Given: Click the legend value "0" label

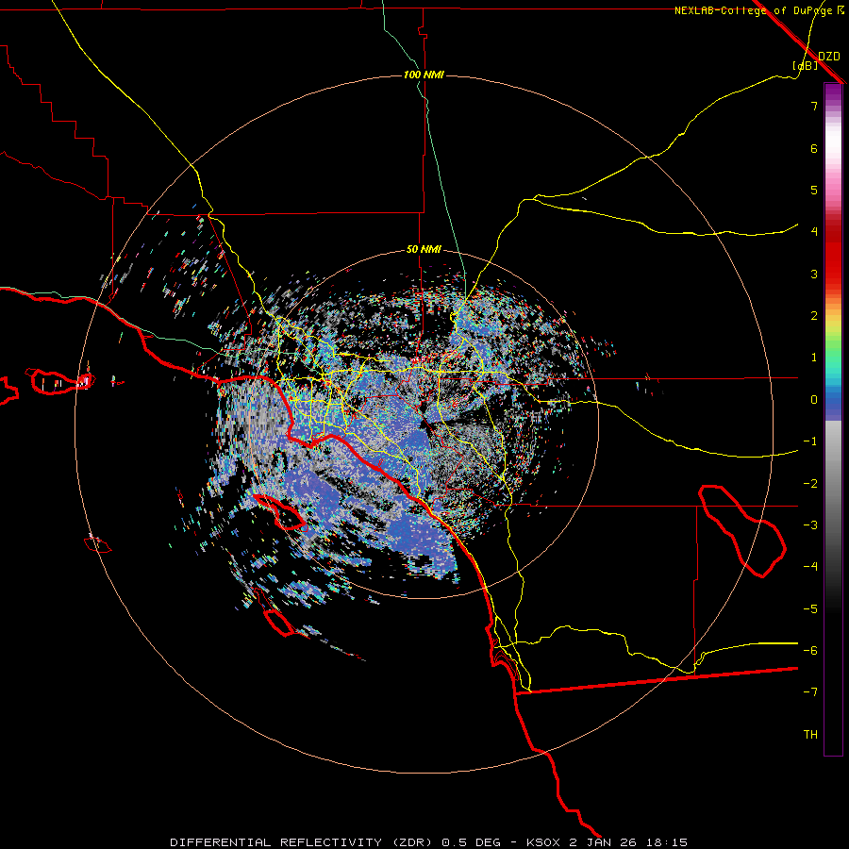Looking at the screenshot, I should click(x=814, y=399).
